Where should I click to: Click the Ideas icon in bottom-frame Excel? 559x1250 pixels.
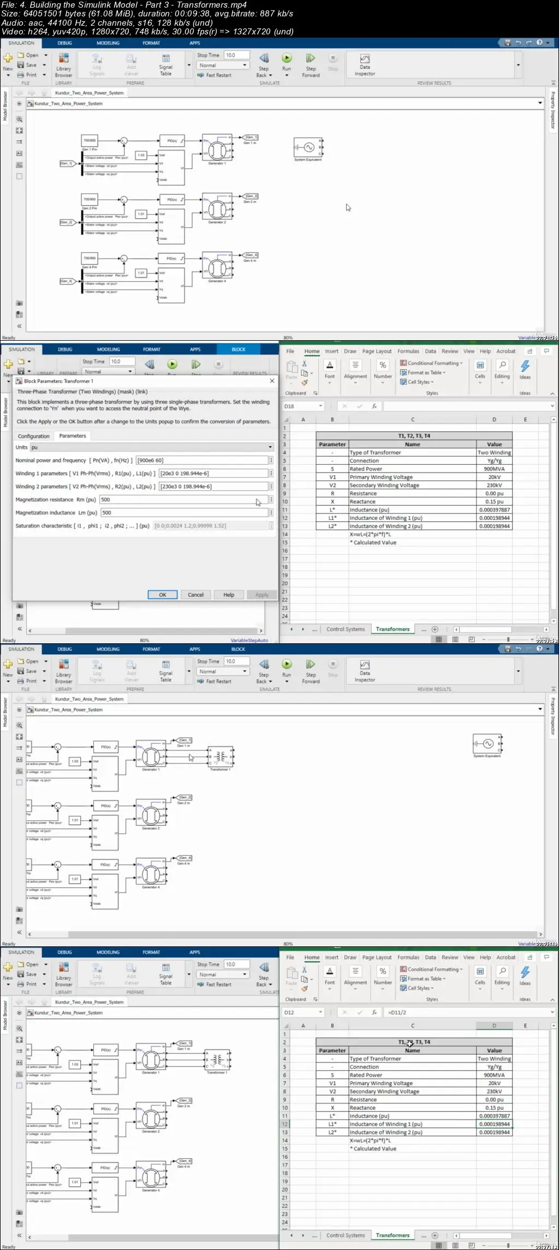[x=525, y=972]
